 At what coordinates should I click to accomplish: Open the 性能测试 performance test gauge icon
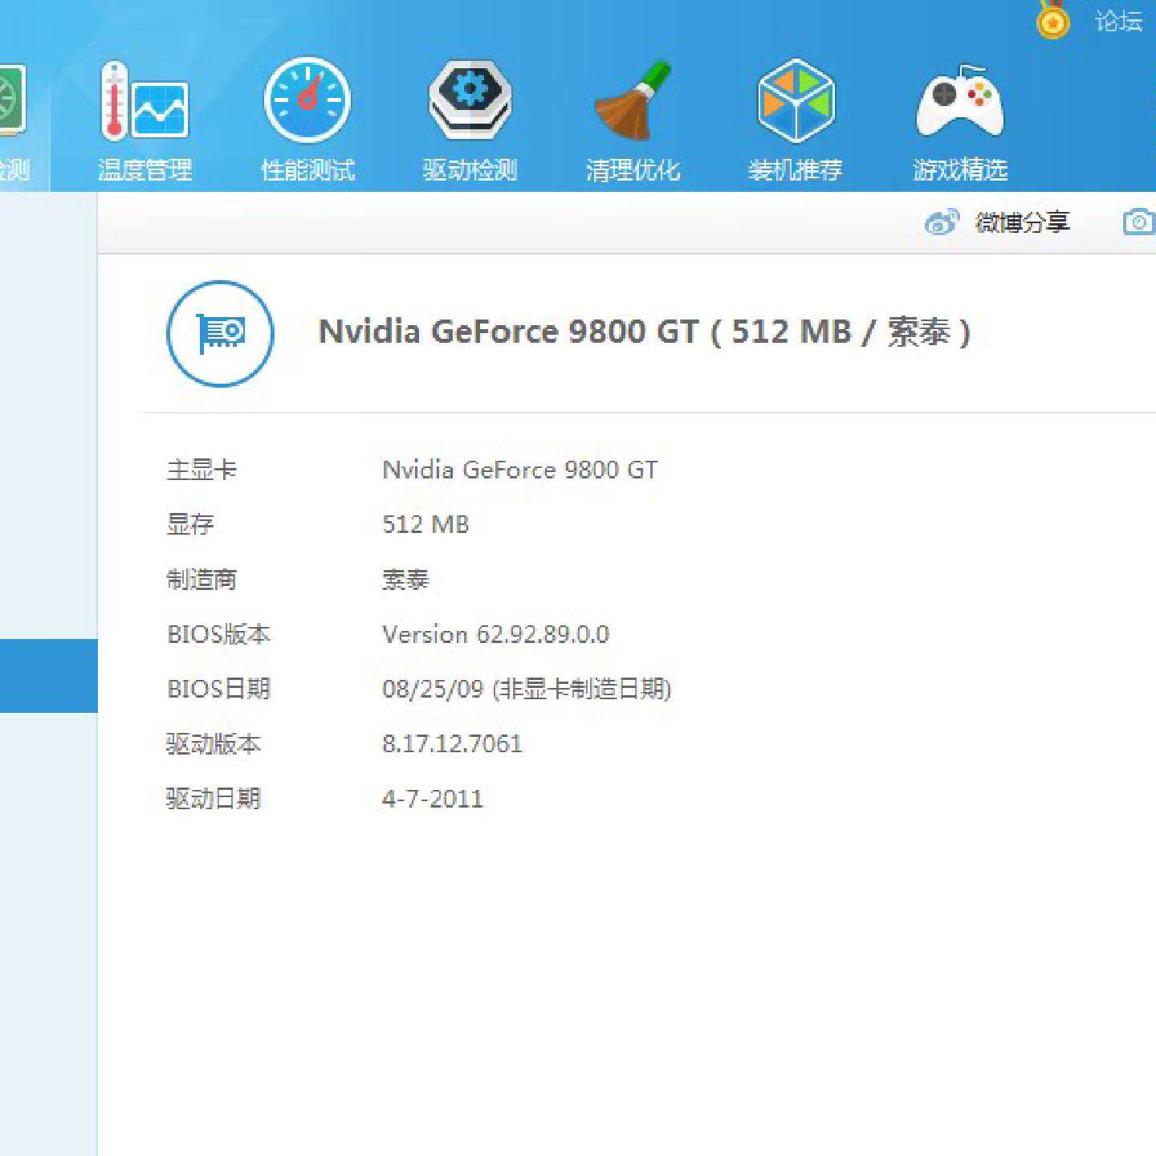point(307,100)
